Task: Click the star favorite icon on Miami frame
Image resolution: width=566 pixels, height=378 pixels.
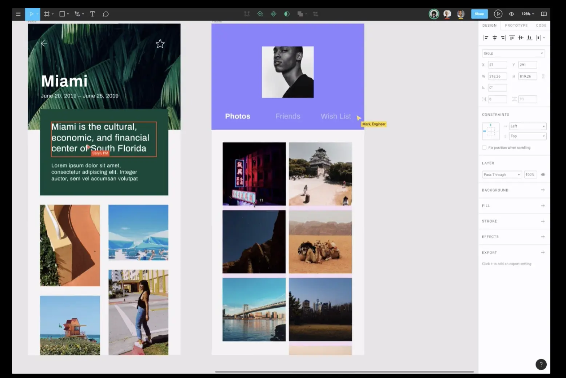Action: click(x=160, y=44)
